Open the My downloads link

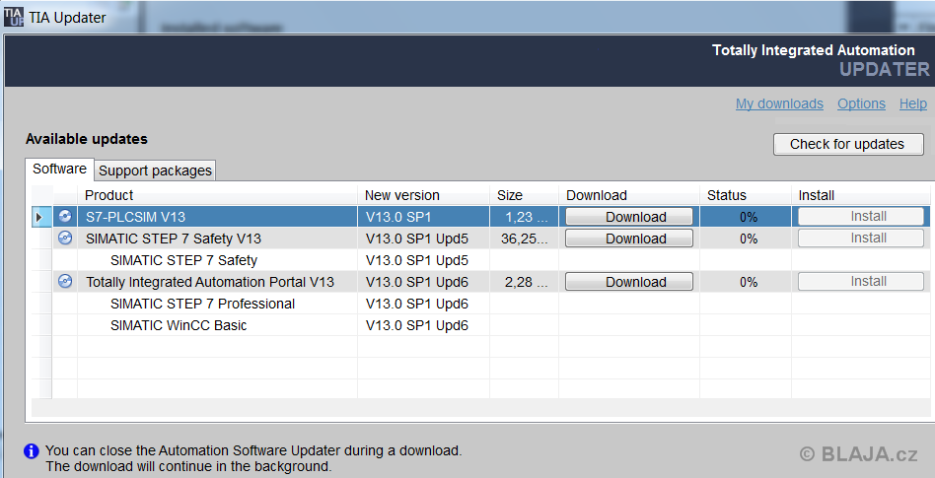(779, 103)
